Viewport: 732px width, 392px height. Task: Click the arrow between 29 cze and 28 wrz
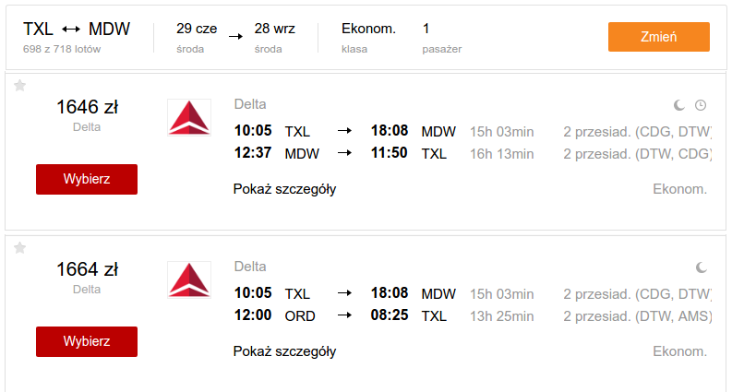click(235, 36)
